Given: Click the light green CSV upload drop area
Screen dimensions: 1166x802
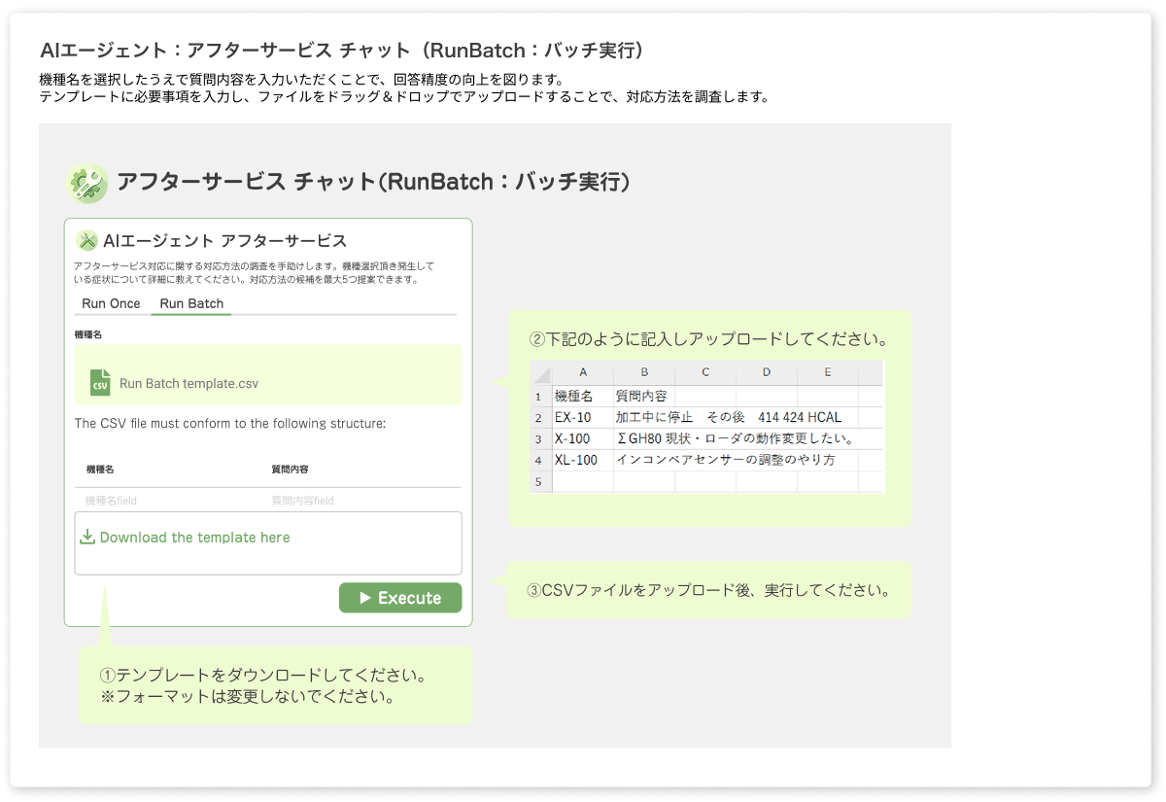Looking at the screenshot, I should [x=268, y=374].
